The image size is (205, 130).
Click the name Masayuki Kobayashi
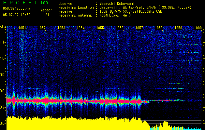[117, 4]
